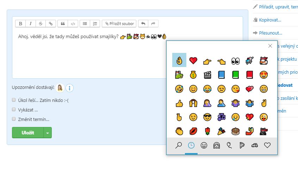Undo the last edit

point(143,24)
